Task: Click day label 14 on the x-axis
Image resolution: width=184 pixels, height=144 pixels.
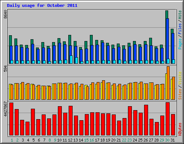Action: point(81,140)
